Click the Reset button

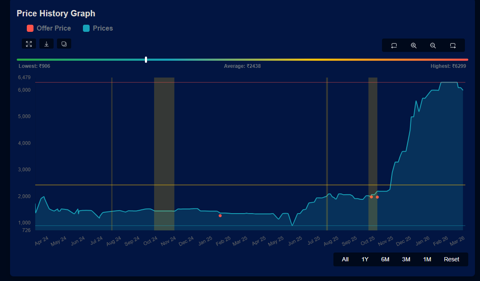coord(452,259)
